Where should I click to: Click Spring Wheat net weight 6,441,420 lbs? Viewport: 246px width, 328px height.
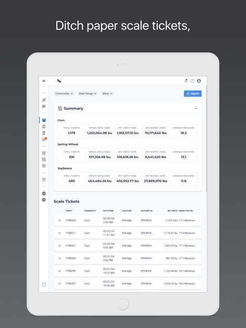[x=155, y=157]
